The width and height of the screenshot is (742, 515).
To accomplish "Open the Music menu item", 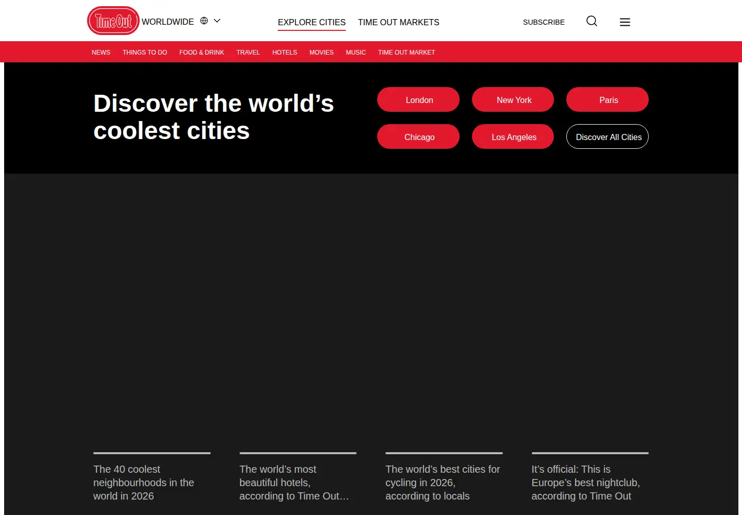I will coord(356,53).
